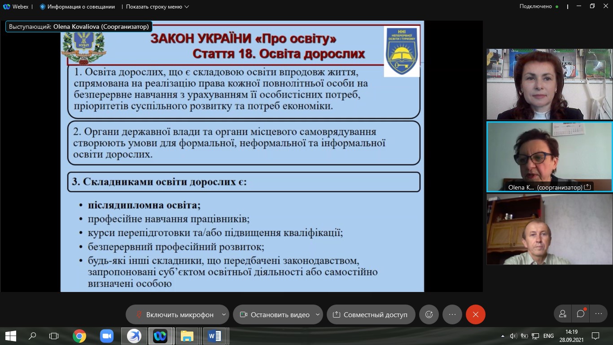This screenshot has height=345, width=613.
Task: Click the bullet about курси перепідготовки
Action: (215, 233)
